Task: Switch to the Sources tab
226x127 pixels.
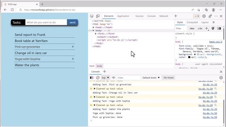Action: [139, 16]
